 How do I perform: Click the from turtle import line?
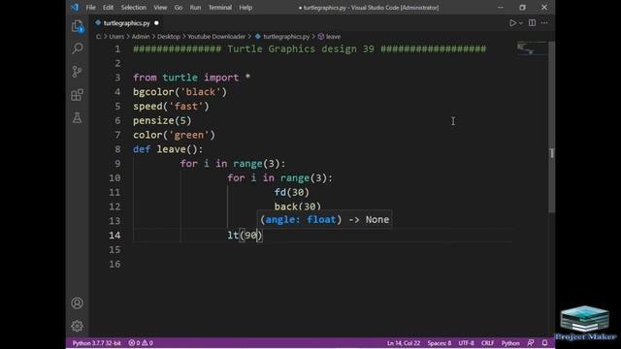pos(192,78)
